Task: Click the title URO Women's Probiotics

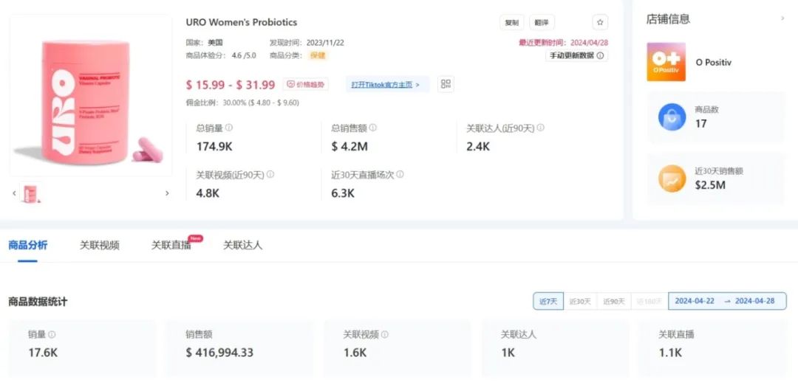Action: point(241,22)
